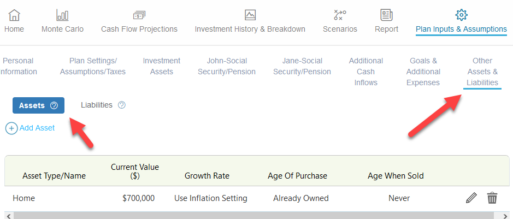513x219 pixels.
Task: Open Plan Settings/Assumptions/Taxes tab
Action: (x=93, y=66)
